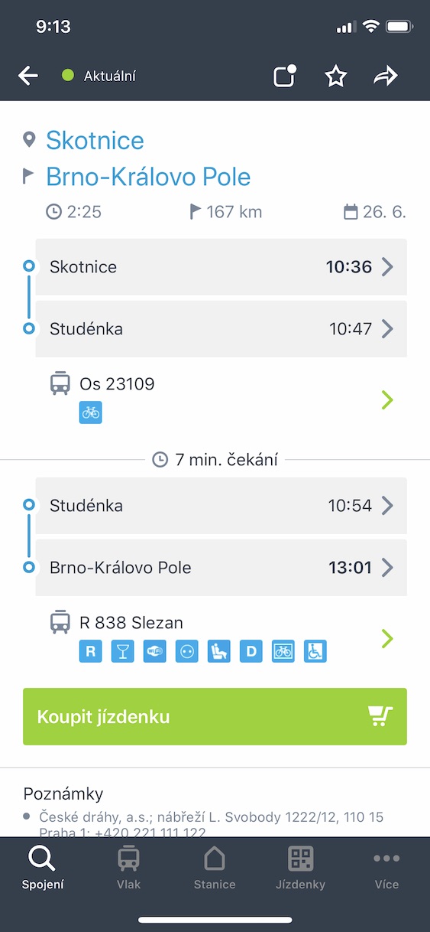Image resolution: width=430 pixels, height=932 pixels.
Task: Tap the wheelchair accessibility icon for R 838
Action: (315, 652)
